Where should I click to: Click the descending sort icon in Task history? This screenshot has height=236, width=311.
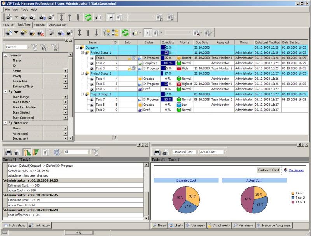35,152
